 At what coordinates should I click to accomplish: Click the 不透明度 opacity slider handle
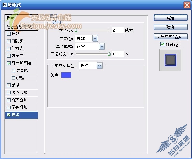pyautogui.click(x=109, y=54)
